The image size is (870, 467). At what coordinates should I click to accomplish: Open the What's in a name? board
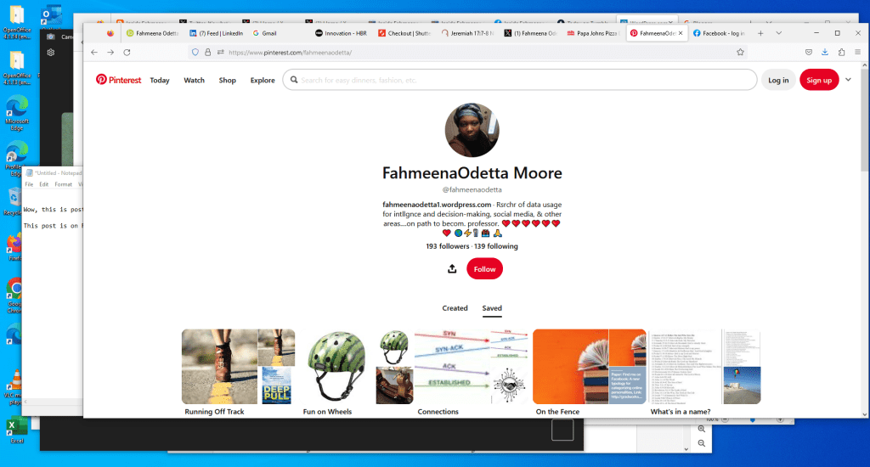point(704,372)
